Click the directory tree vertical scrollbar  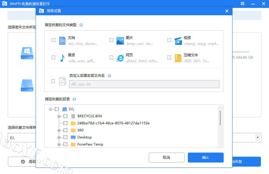point(220,118)
